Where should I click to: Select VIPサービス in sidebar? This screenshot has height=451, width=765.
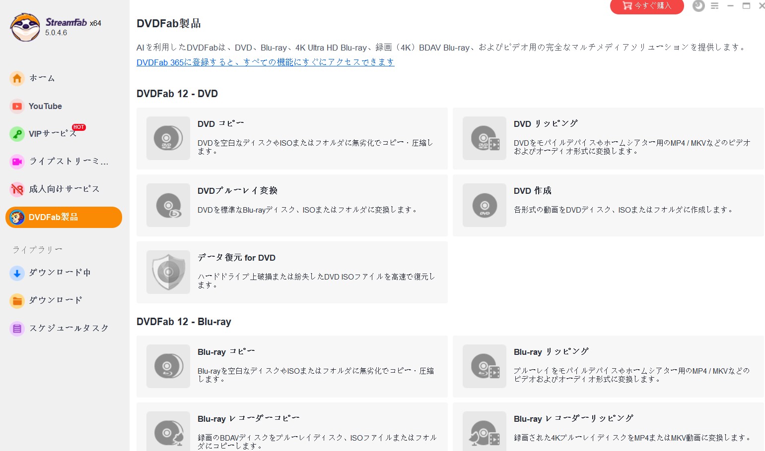pyautogui.click(x=52, y=134)
